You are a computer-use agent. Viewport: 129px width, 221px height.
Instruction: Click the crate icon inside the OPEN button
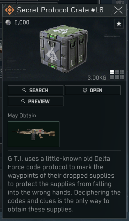pos(85,90)
